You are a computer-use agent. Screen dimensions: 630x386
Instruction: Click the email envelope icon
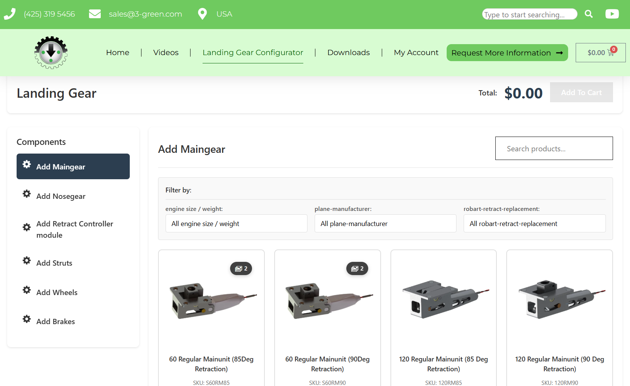pos(95,14)
